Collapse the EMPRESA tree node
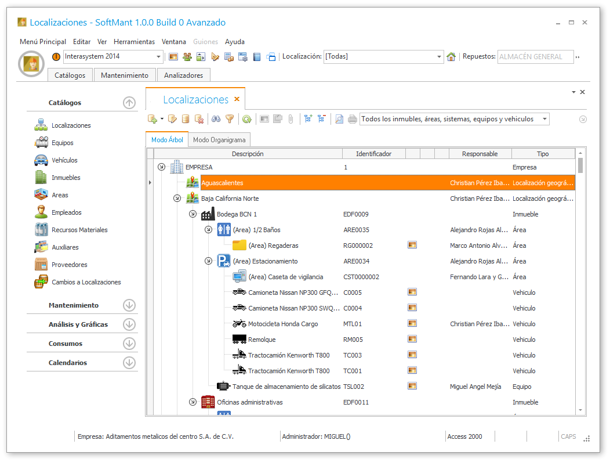The height and width of the screenshot is (462, 610). 161,167
